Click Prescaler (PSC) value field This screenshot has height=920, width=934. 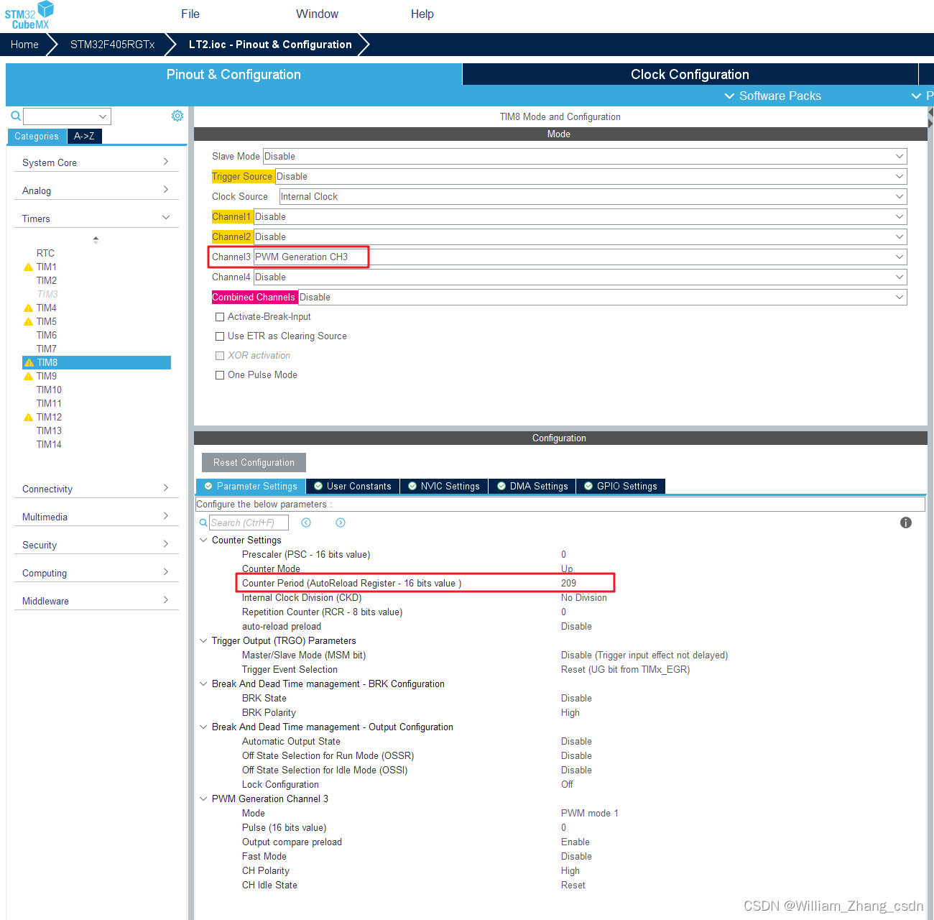pos(563,554)
